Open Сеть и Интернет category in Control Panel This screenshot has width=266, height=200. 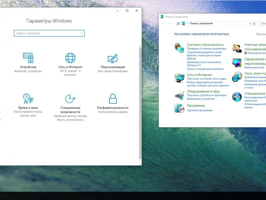(199, 75)
